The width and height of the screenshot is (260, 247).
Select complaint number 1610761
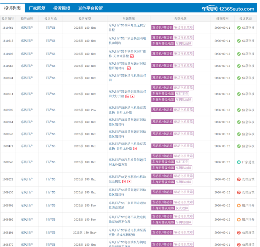click(x=8, y=28)
